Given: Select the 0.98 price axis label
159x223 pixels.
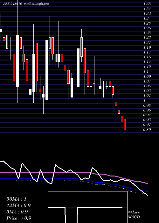Looking at the screenshot, I should 147,105.
